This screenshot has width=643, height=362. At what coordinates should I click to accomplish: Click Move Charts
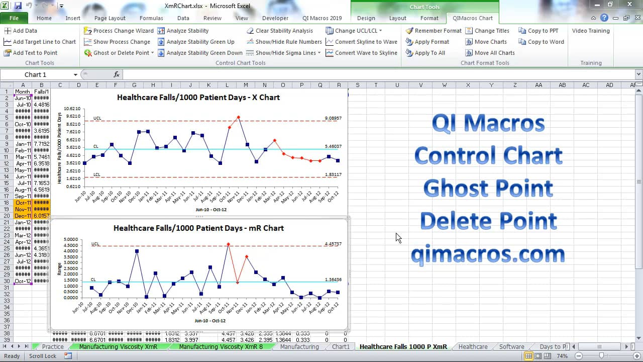click(486, 42)
